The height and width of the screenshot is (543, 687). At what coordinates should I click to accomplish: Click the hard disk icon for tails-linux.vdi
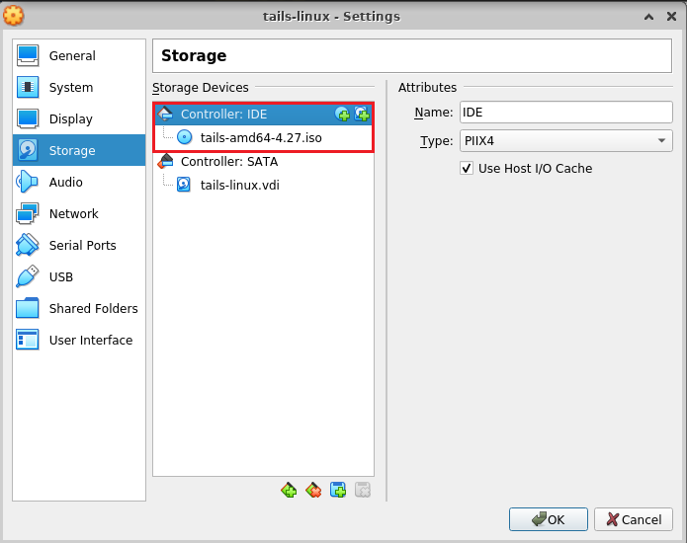point(184,185)
